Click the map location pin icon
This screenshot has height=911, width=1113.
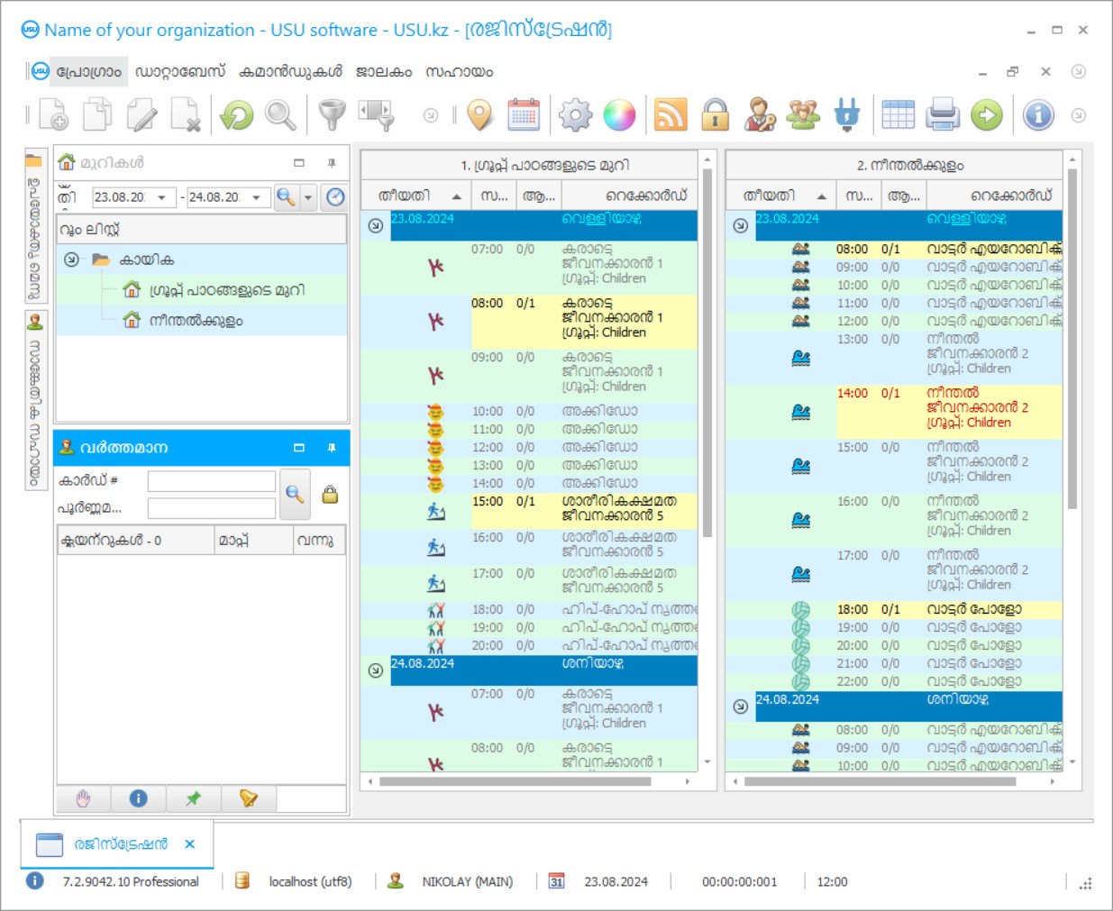tap(480, 115)
